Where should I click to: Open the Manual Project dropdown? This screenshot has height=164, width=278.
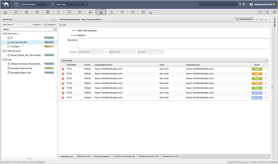(35, 4)
